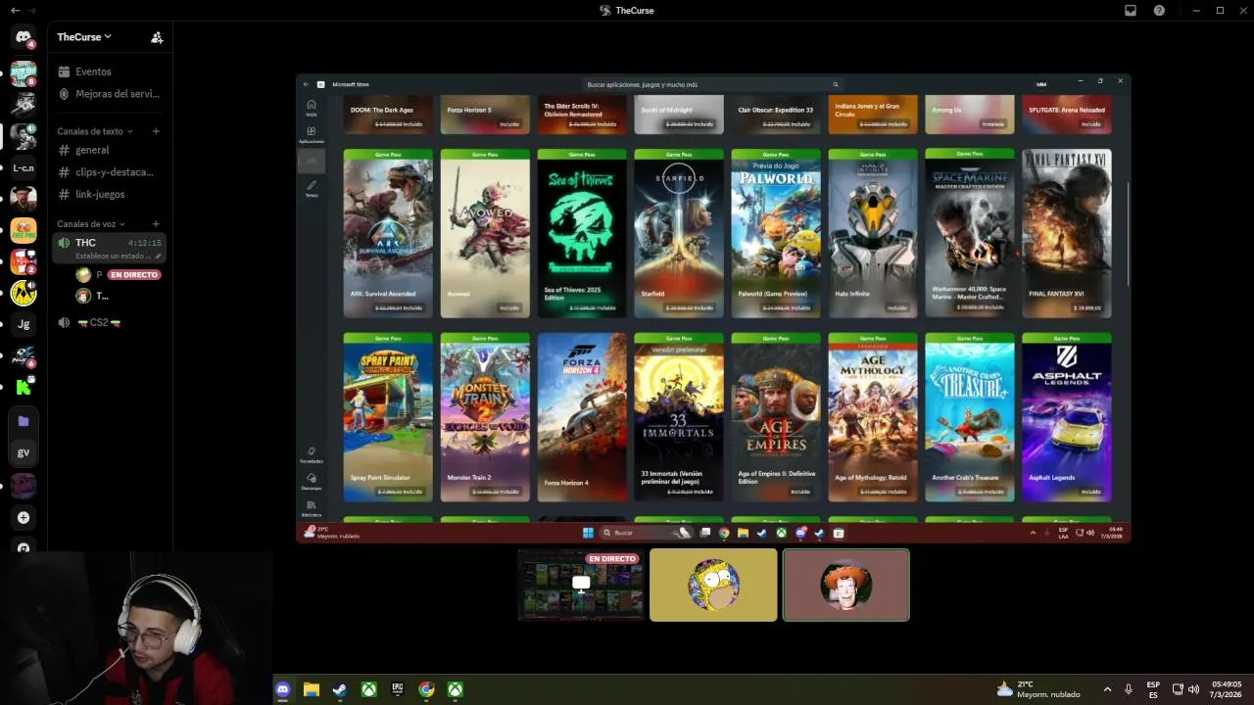Click the add a server plus icon
This screenshot has height=705, width=1254.
click(24, 517)
